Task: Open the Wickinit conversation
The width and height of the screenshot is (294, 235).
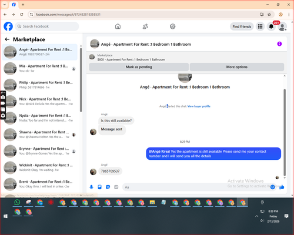Action: coord(39,167)
